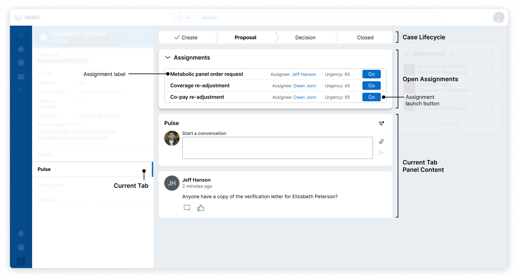Screen dimensions: 519x278
Task: Select the Proposal lifecycle stage
Action: point(245,37)
